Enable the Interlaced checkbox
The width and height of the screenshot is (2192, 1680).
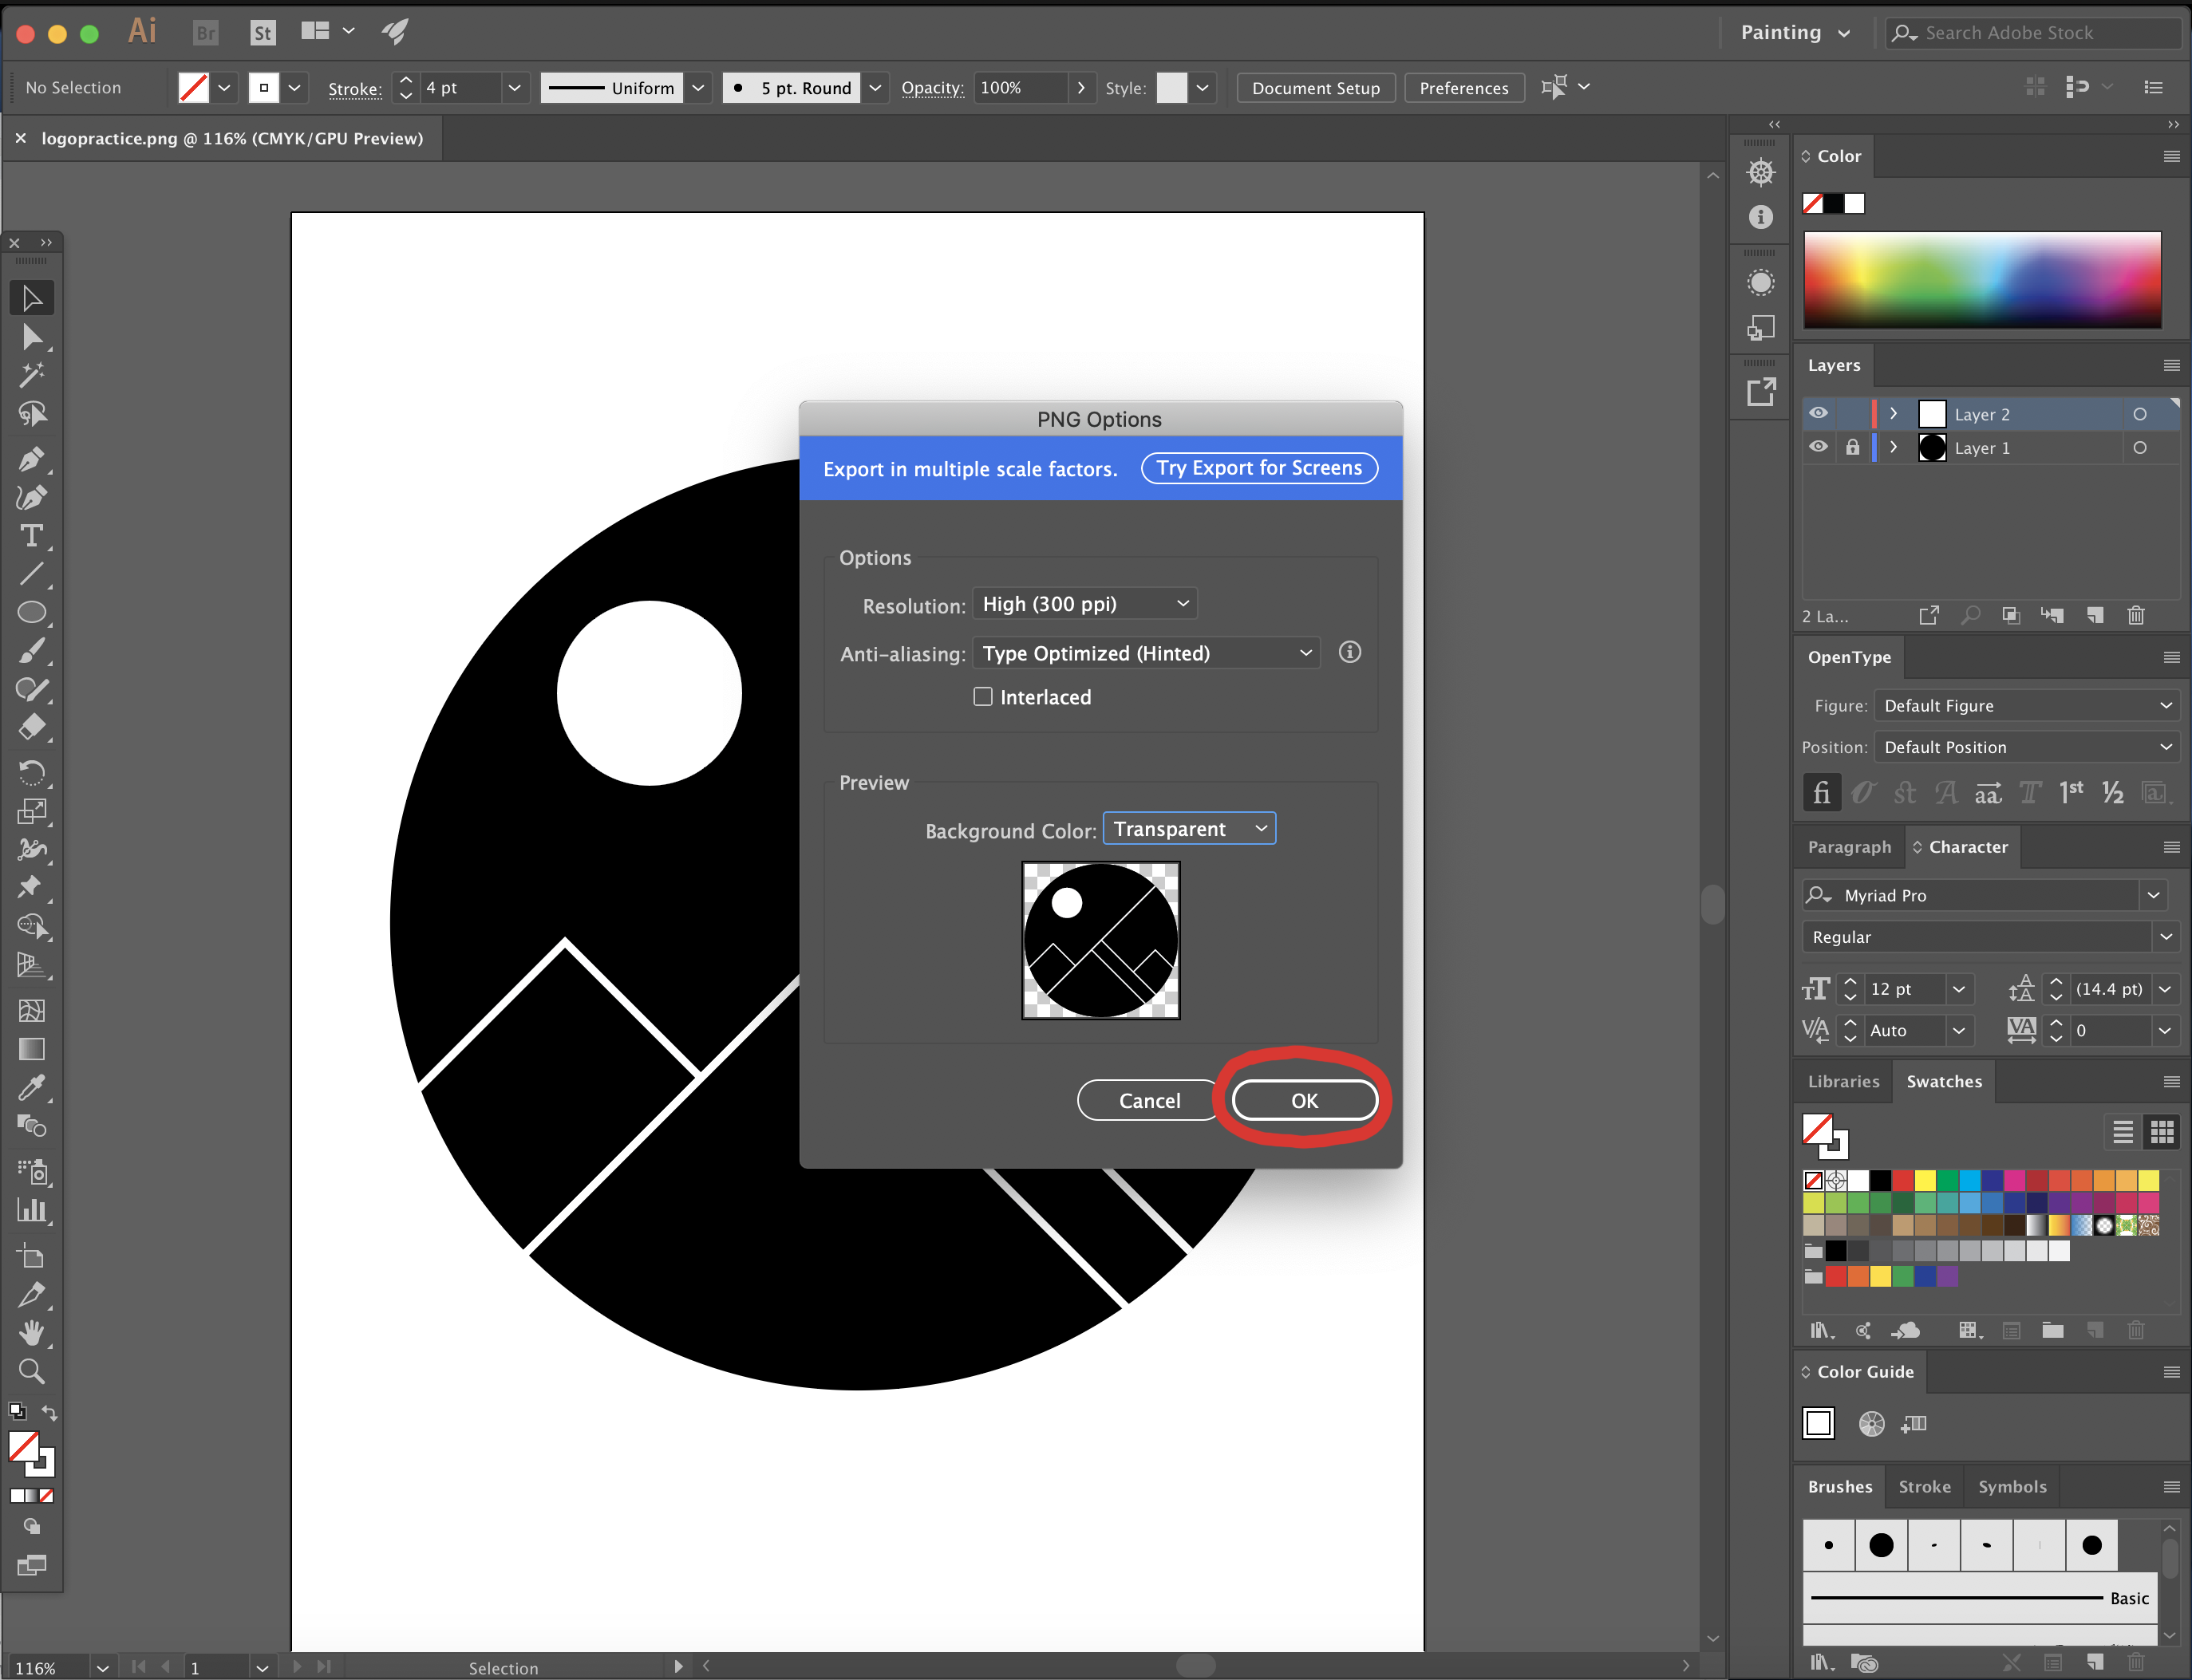tap(983, 696)
